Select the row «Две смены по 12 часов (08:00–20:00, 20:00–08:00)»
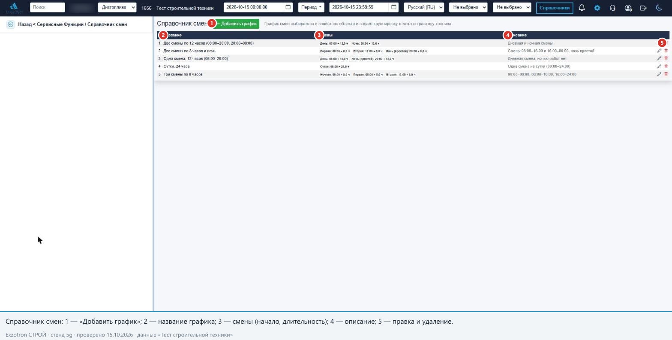672x340 pixels. point(412,43)
